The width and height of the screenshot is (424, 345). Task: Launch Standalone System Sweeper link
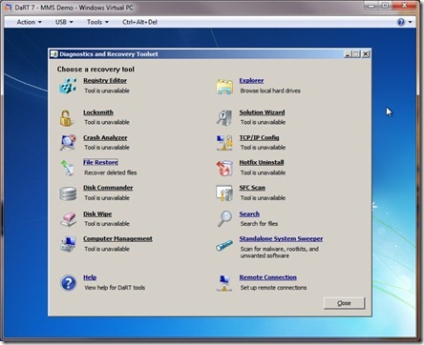[281, 238]
